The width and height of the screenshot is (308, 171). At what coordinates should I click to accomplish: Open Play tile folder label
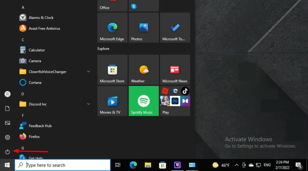pos(166,112)
